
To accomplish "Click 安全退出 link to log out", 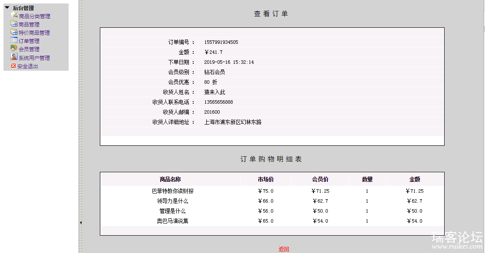I will (27, 66).
